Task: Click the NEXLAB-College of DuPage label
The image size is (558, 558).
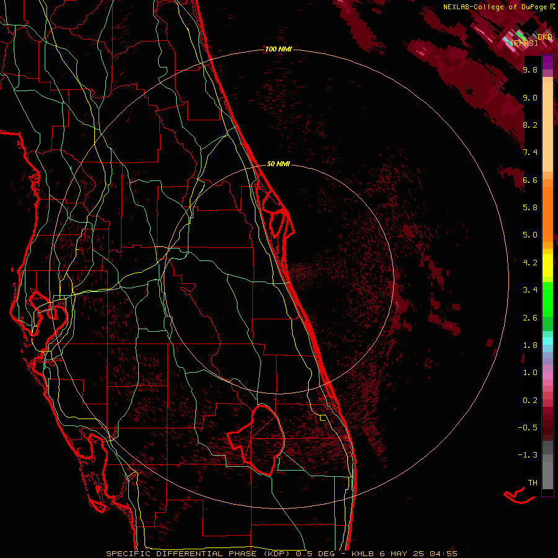Action: pyautogui.click(x=495, y=7)
